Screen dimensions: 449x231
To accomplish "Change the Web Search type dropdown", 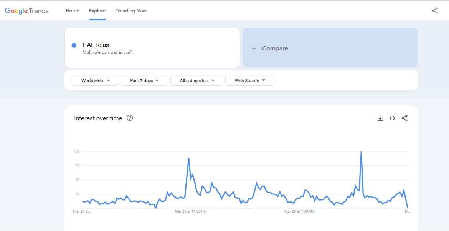I will (x=249, y=81).
